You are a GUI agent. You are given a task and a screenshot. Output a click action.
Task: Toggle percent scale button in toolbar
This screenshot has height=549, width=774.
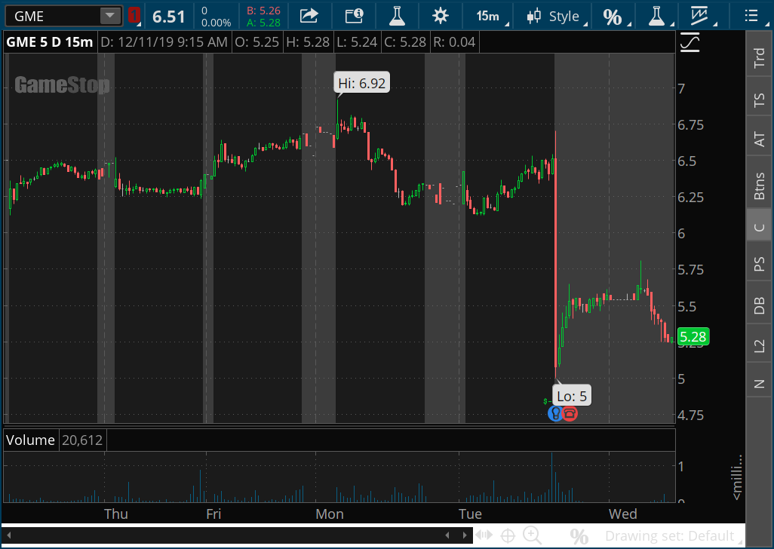pyautogui.click(x=615, y=17)
